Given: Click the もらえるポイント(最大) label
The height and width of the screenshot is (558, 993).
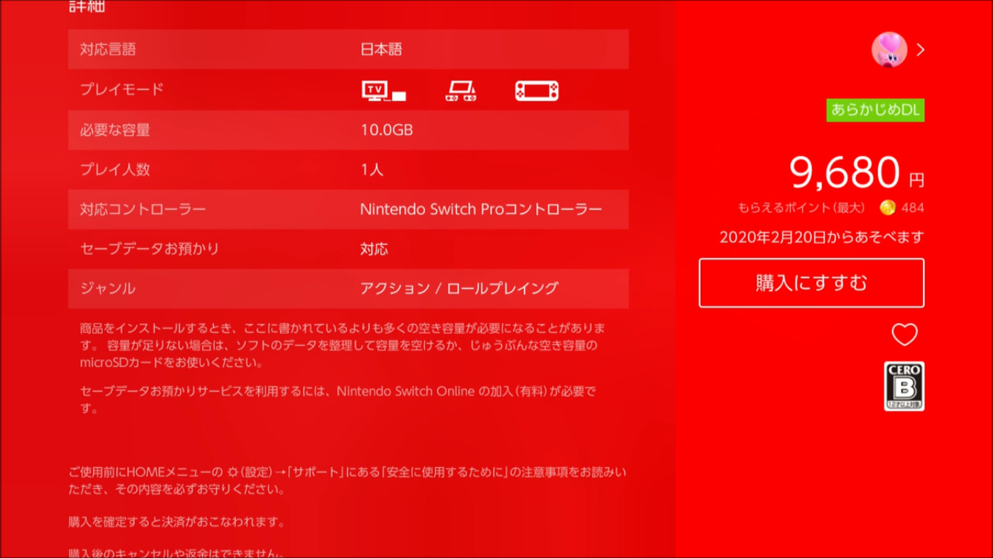Looking at the screenshot, I should 802,208.
